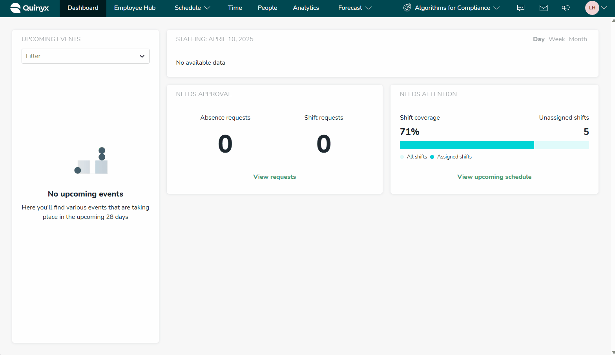This screenshot has height=355, width=615.
Task: Click the no upcoming events illustration
Action: (x=91, y=161)
